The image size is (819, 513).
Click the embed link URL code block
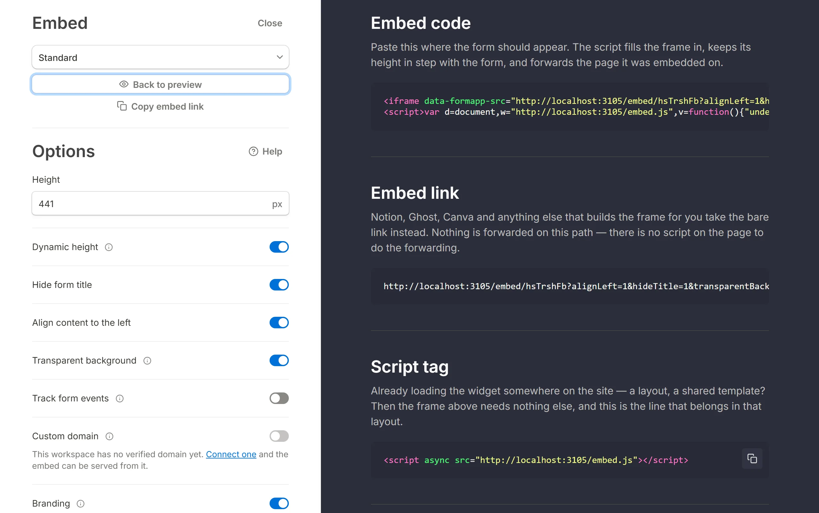(x=569, y=286)
